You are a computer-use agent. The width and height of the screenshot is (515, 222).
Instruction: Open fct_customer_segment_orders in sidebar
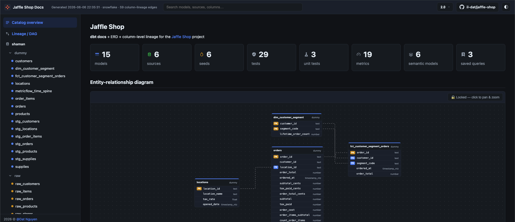pyautogui.click(x=40, y=76)
